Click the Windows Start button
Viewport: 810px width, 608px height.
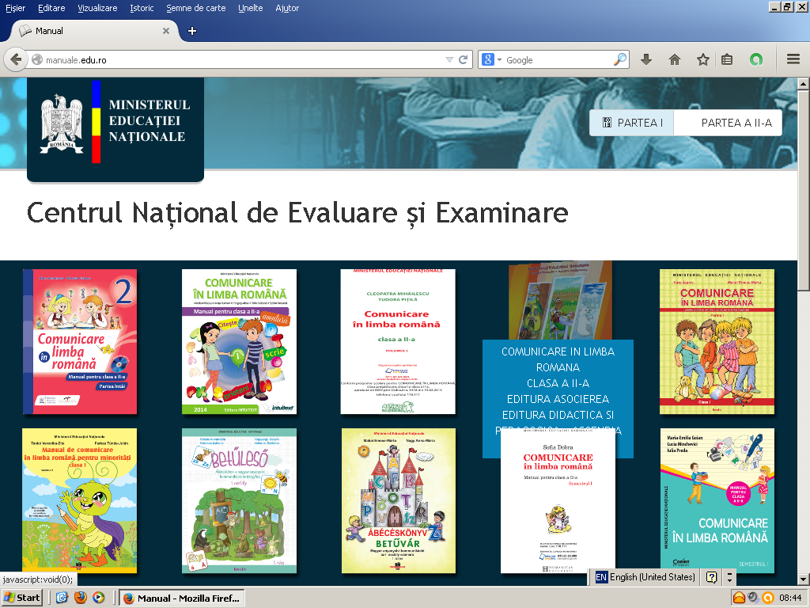click(x=22, y=598)
